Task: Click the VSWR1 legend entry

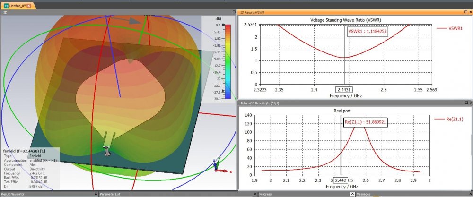Action: pyautogui.click(x=449, y=28)
